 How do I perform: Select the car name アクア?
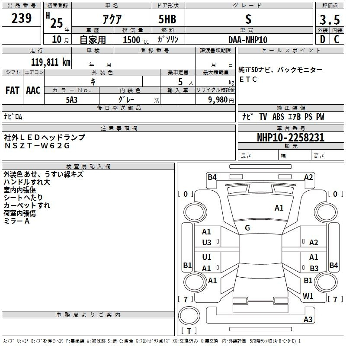click(x=112, y=19)
